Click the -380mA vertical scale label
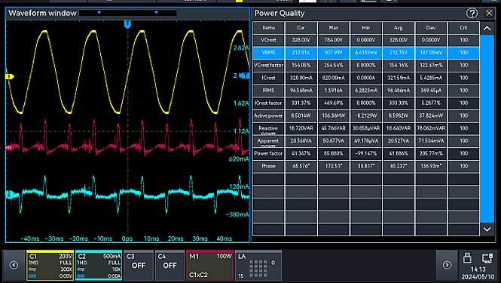Image resolution: width=501 pixels, height=283 pixels. pyautogui.click(x=237, y=214)
